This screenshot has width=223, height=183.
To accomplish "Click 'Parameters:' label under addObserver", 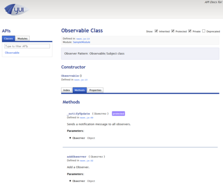I will [75, 174].
